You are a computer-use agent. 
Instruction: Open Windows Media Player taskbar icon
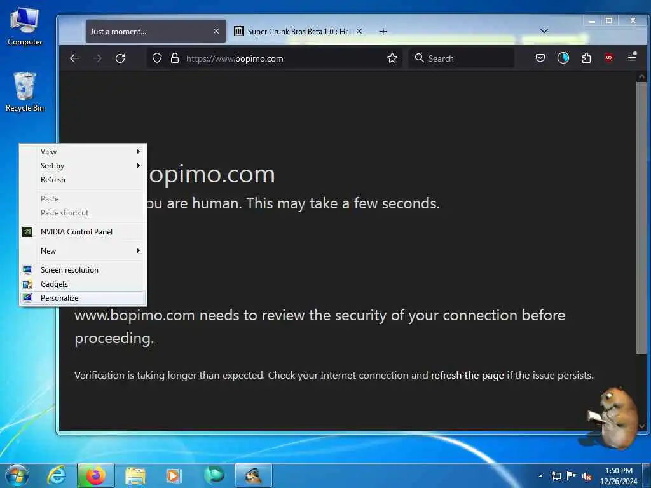(173, 475)
